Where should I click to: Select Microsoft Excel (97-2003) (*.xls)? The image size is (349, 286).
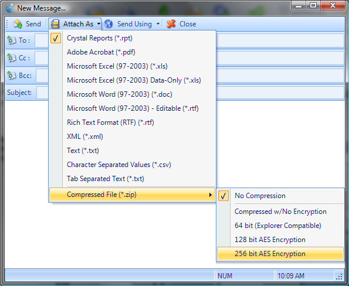click(x=132, y=66)
